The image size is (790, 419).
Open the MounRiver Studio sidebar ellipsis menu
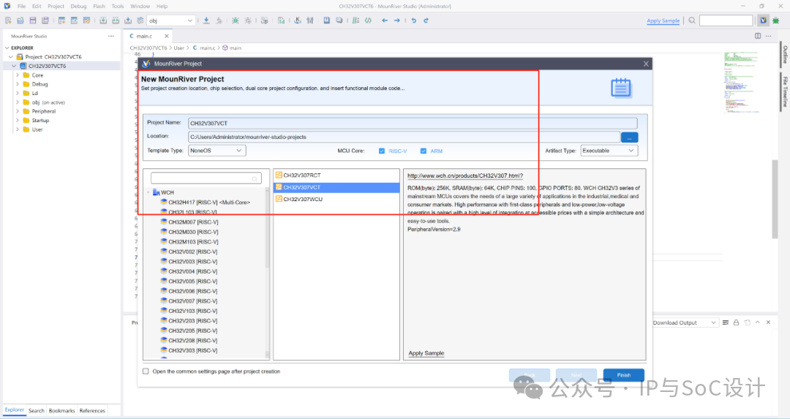tap(111, 37)
